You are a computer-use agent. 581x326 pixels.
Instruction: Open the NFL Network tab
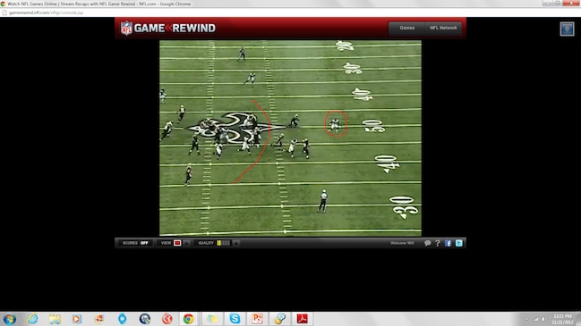pyautogui.click(x=443, y=28)
